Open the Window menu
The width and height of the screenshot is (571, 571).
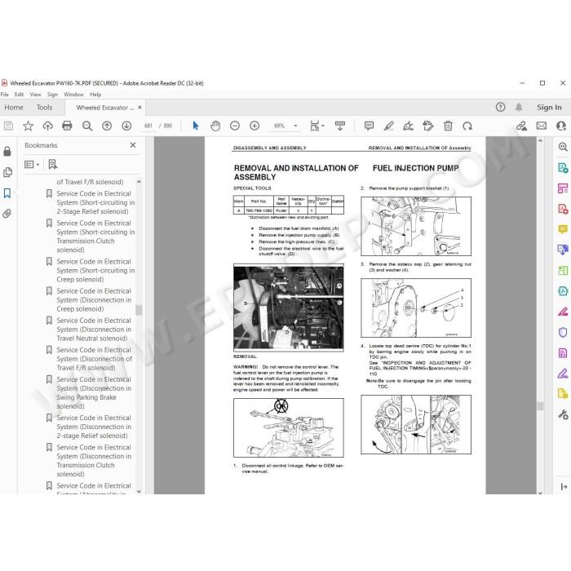(73, 95)
